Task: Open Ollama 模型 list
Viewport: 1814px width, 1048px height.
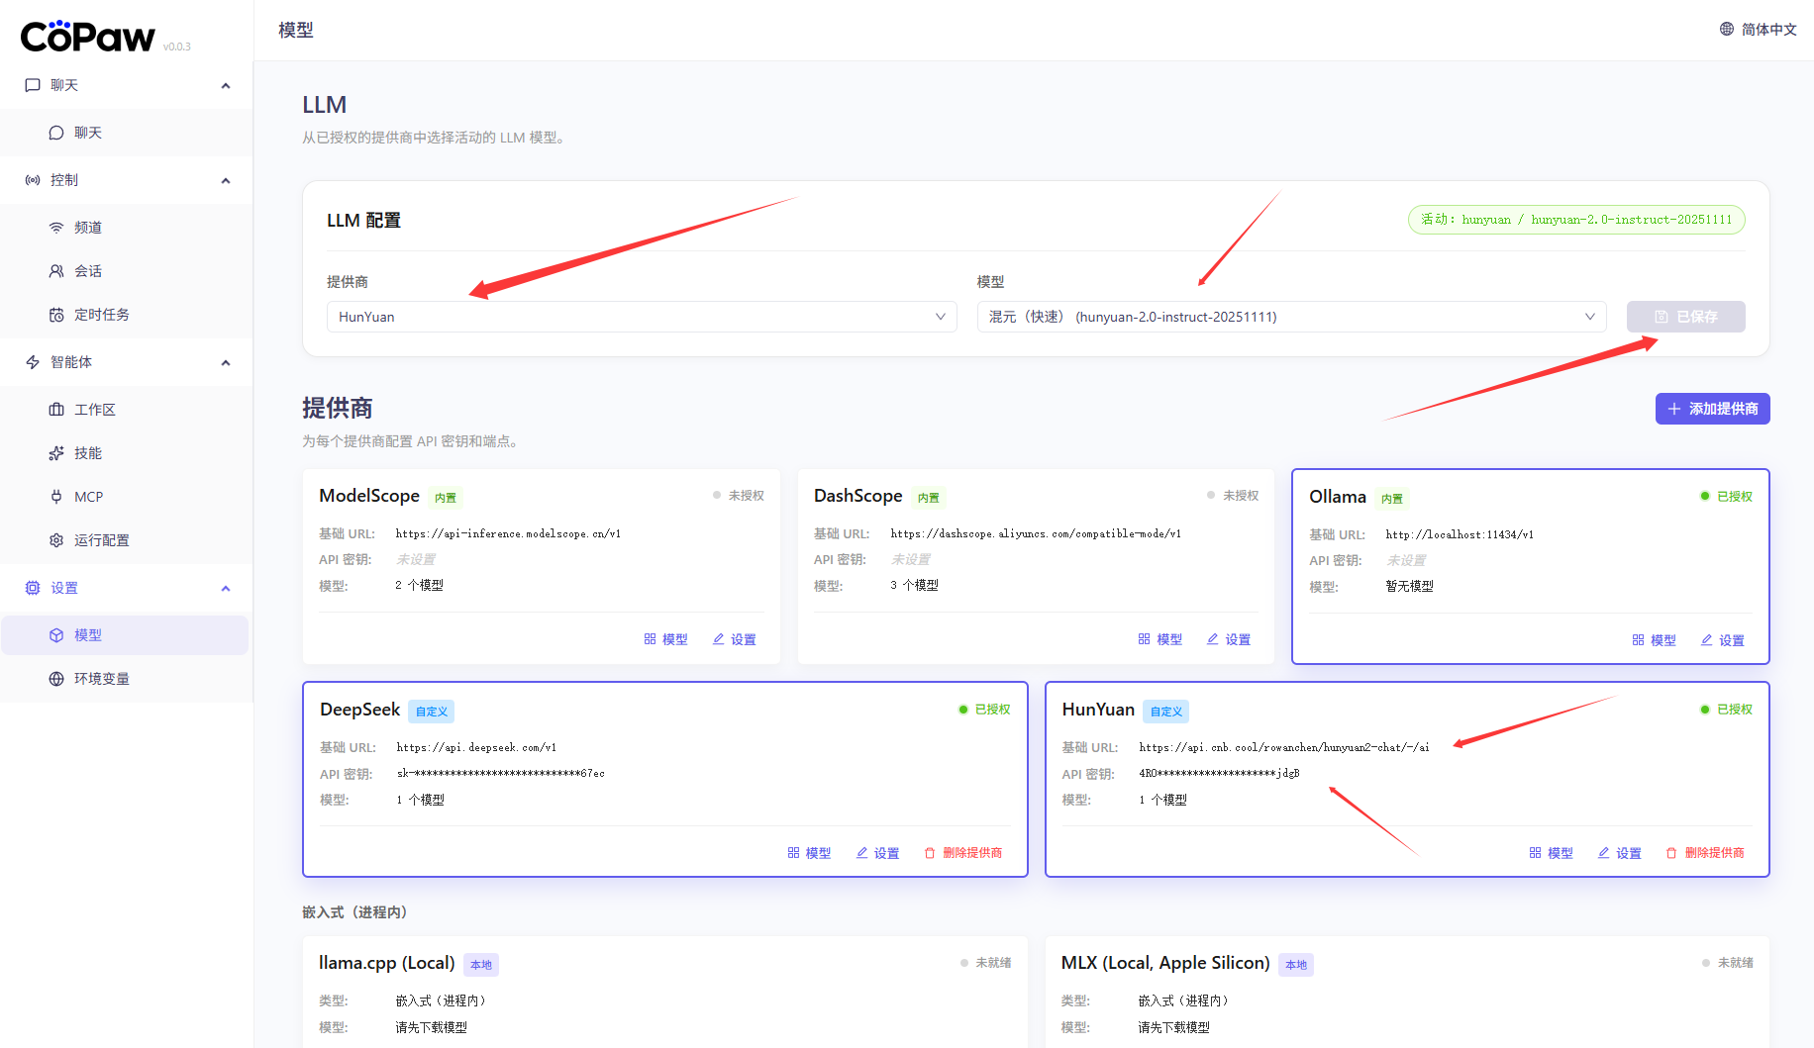Action: pyautogui.click(x=1654, y=640)
